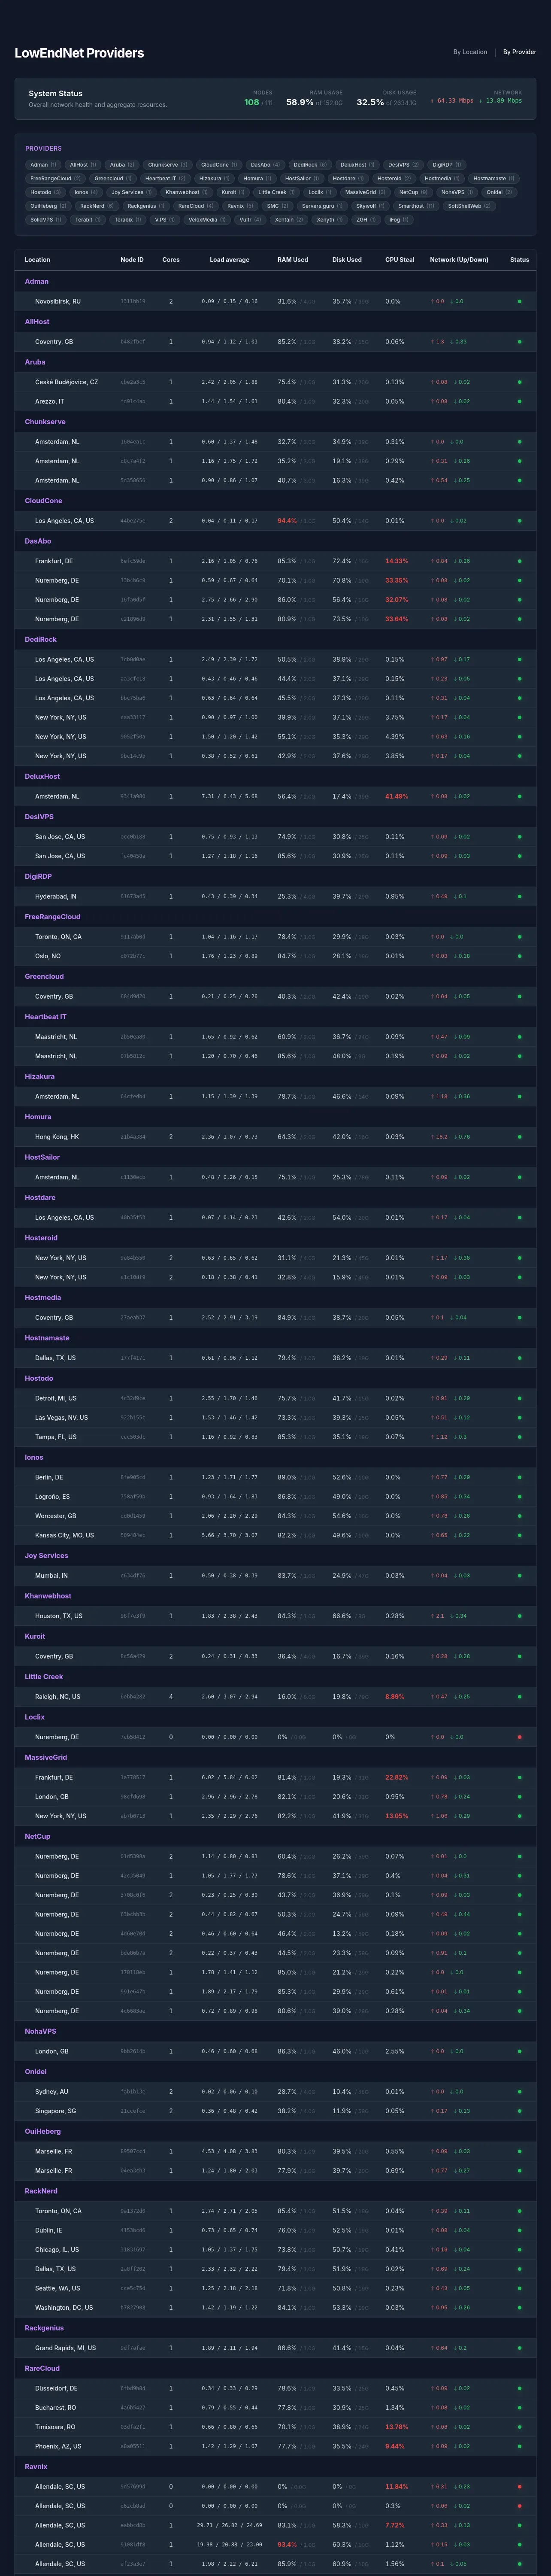Viewport: 551px width, 2576px height.
Task: Click the LowEndNet Providers page title
Action: point(79,53)
